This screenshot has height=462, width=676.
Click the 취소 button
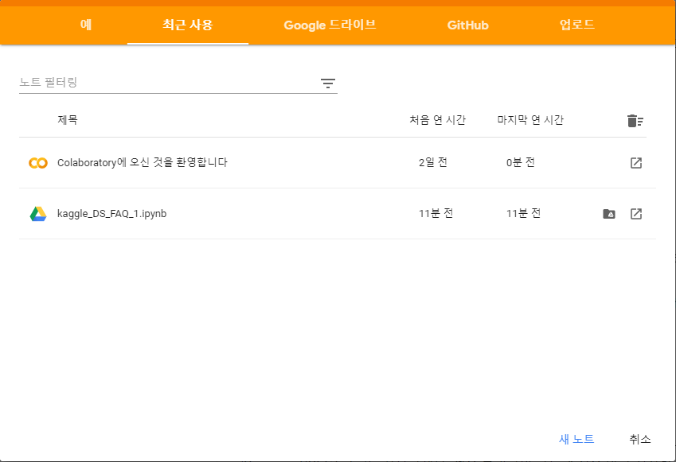click(640, 439)
